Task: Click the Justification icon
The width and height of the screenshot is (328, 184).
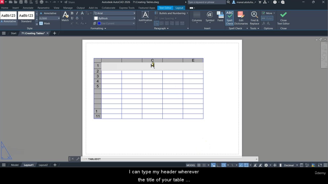Action: pyautogui.click(x=145, y=17)
